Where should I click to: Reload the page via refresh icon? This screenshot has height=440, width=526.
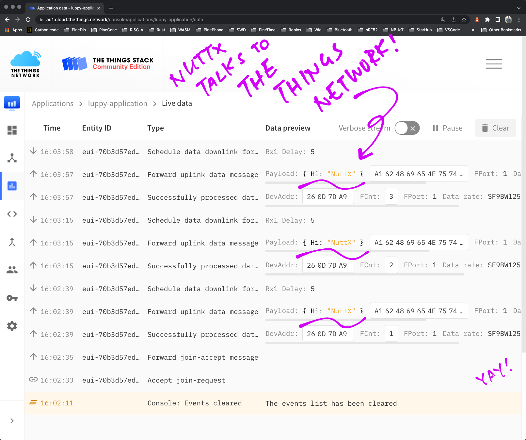point(28,19)
